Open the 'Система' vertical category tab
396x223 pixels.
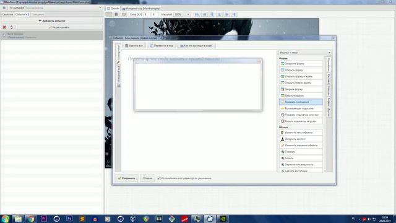(329, 79)
